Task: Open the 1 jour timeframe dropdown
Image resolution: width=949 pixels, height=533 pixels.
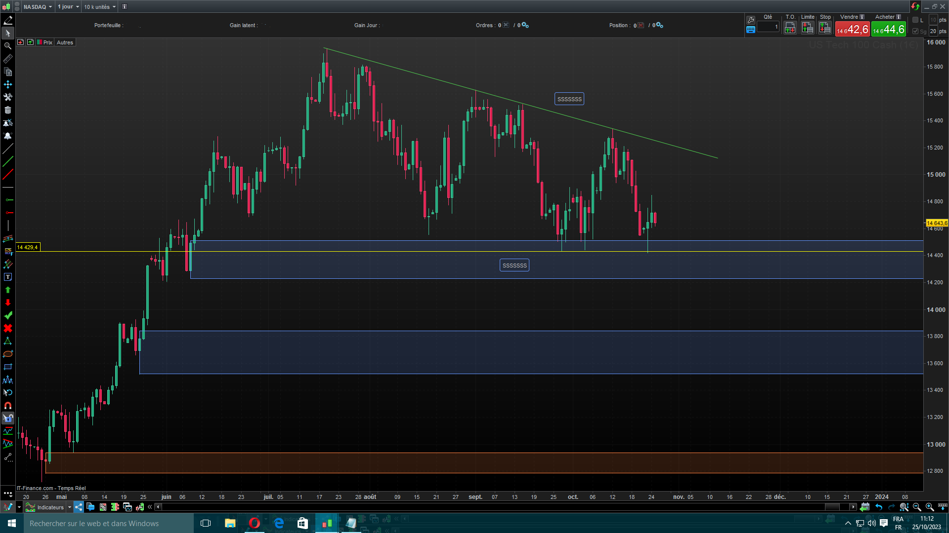Action: click(68, 6)
